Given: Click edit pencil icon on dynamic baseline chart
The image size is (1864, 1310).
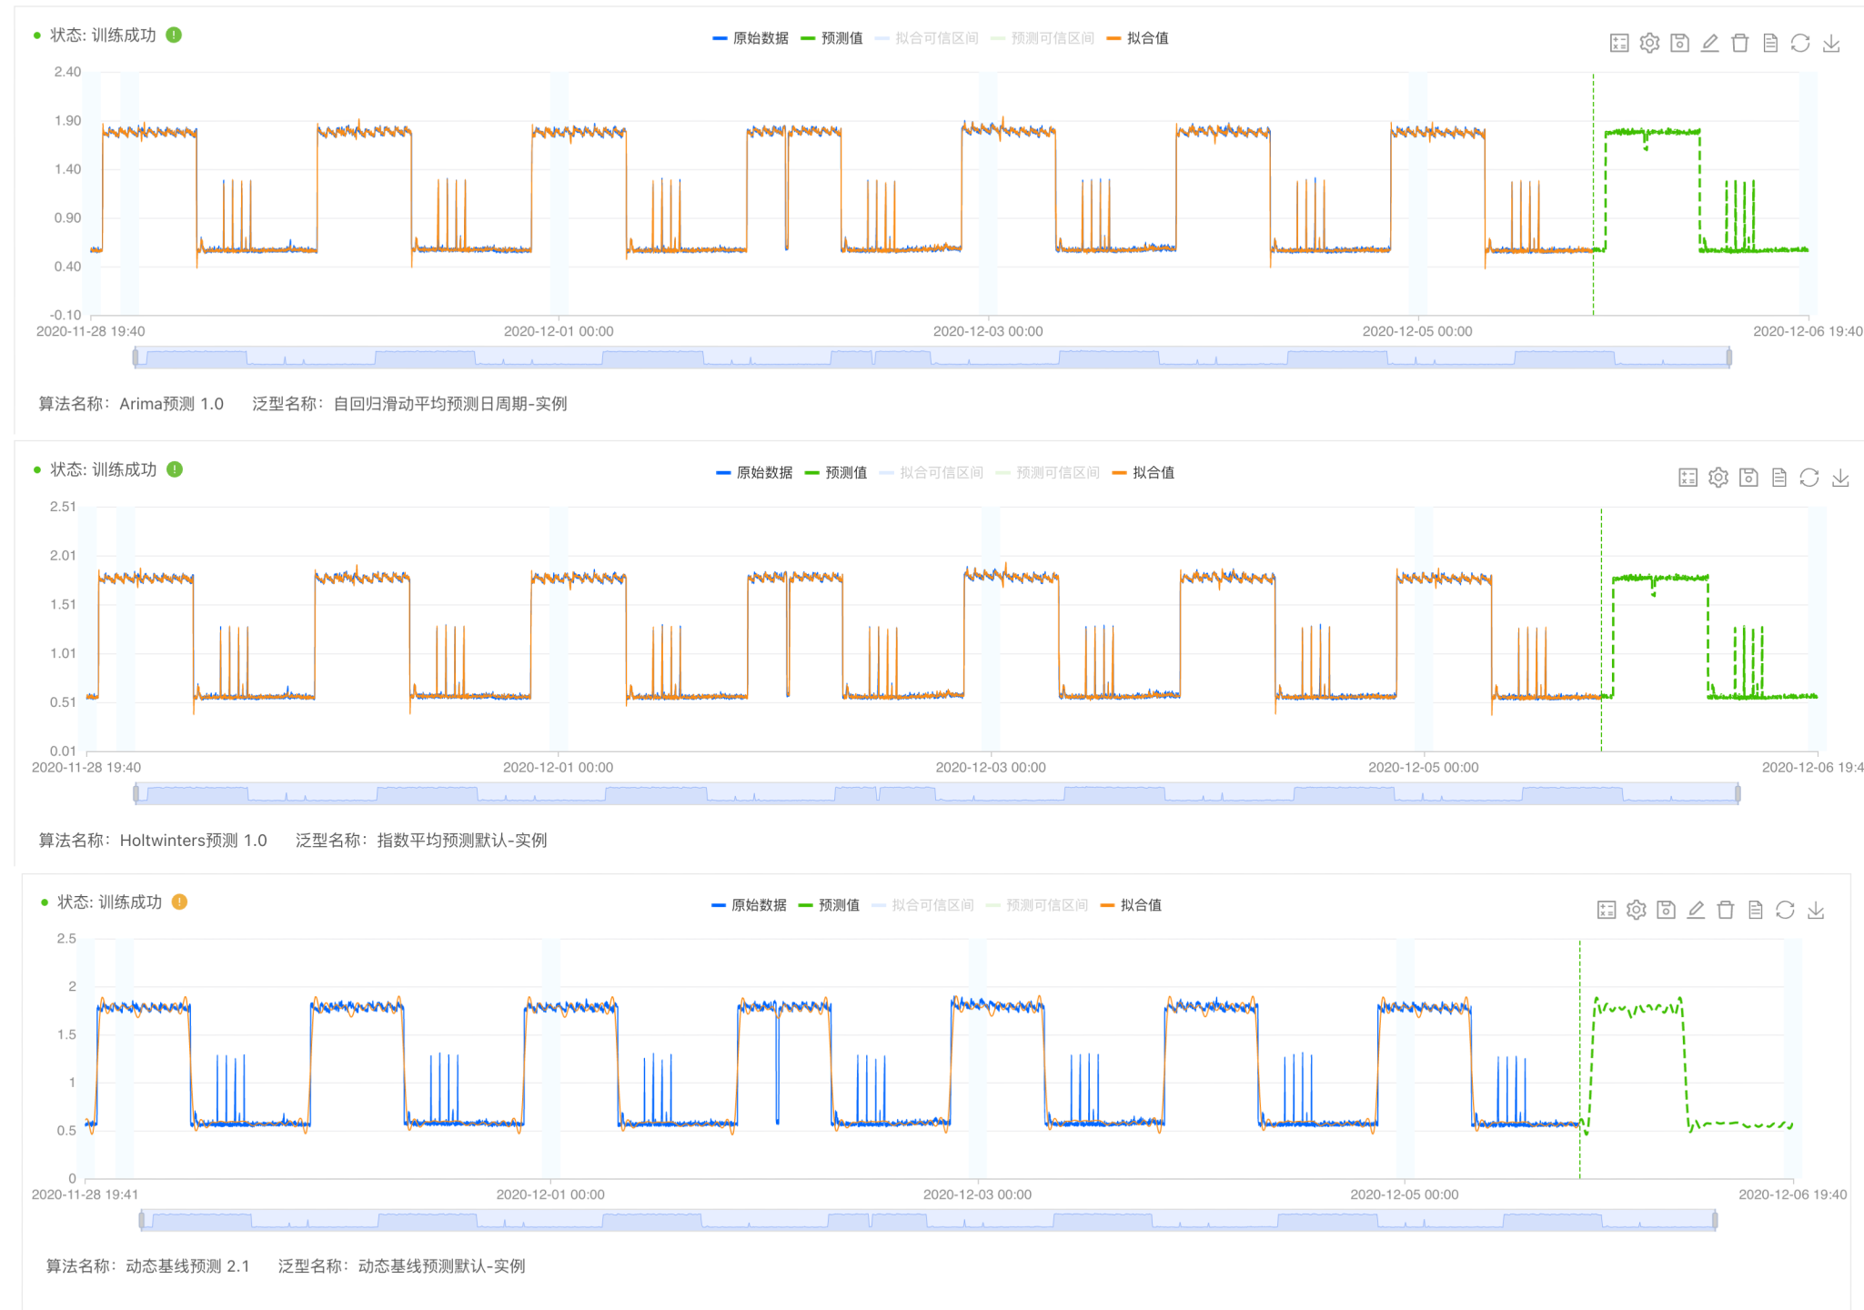Looking at the screenshot, I should [x=1696, y=910].
